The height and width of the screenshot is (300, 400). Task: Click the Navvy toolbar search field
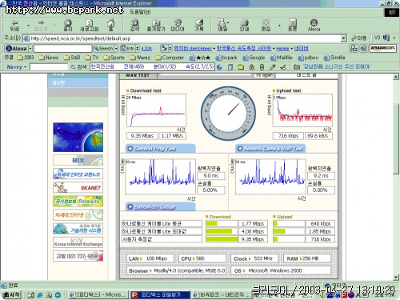[49, 66]
